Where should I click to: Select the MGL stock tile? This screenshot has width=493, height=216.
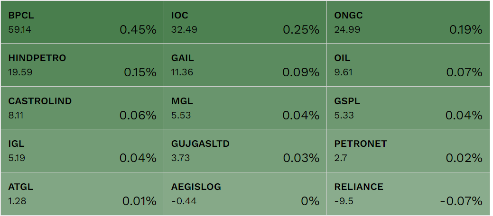245,108
